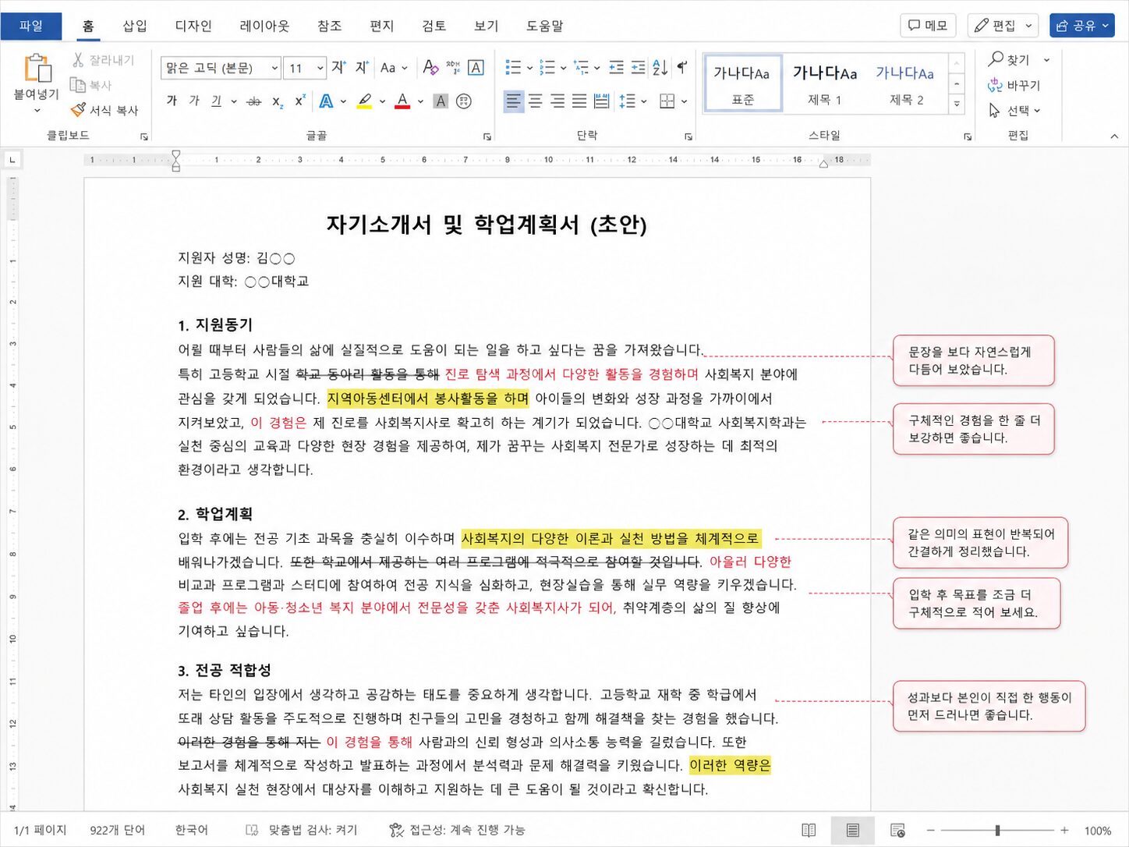Open the phonetic guide icon
Screen dimensions: 1129x847
(453, 68)
